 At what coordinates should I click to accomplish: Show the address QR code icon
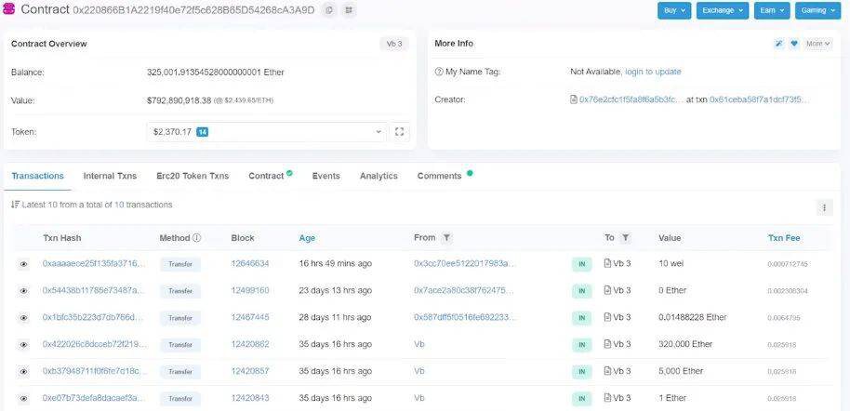pos(349,10)
